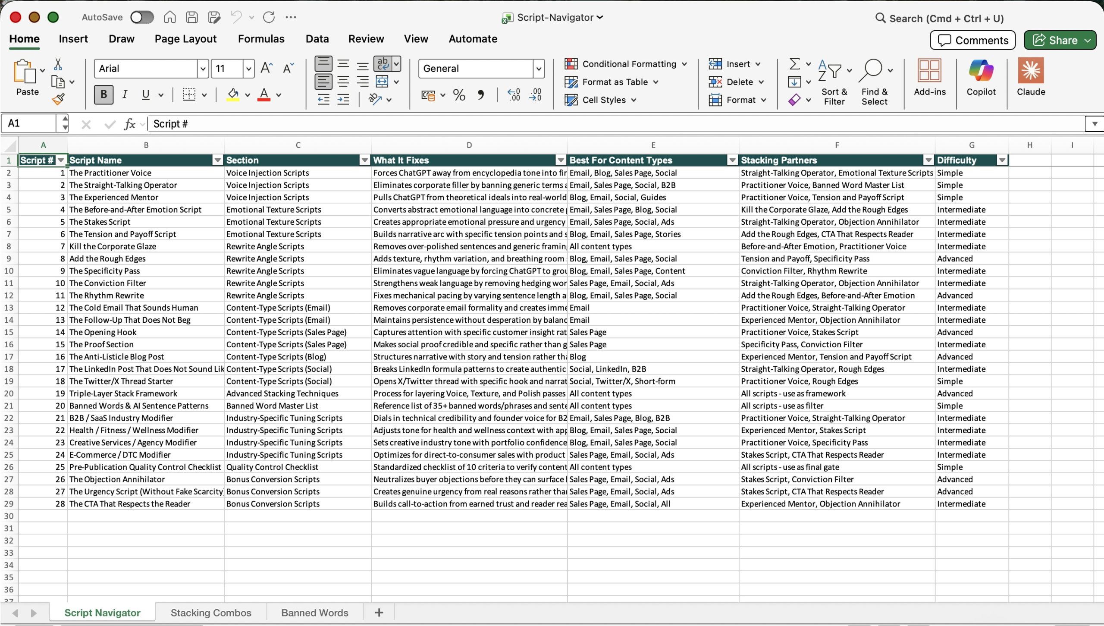Open the Difficulty column filter dropdown

coord(1002,160)
